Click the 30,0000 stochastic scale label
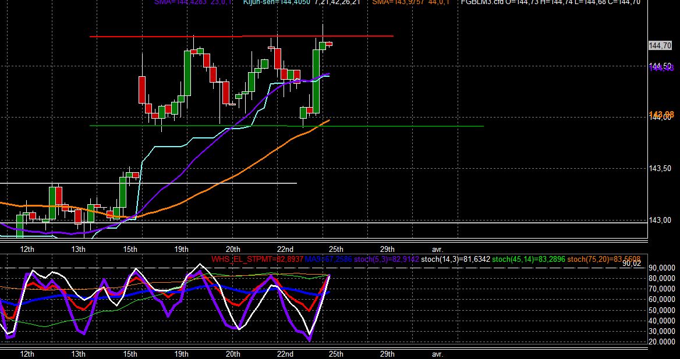Screen dimensions: 680x359 [661, 331]
